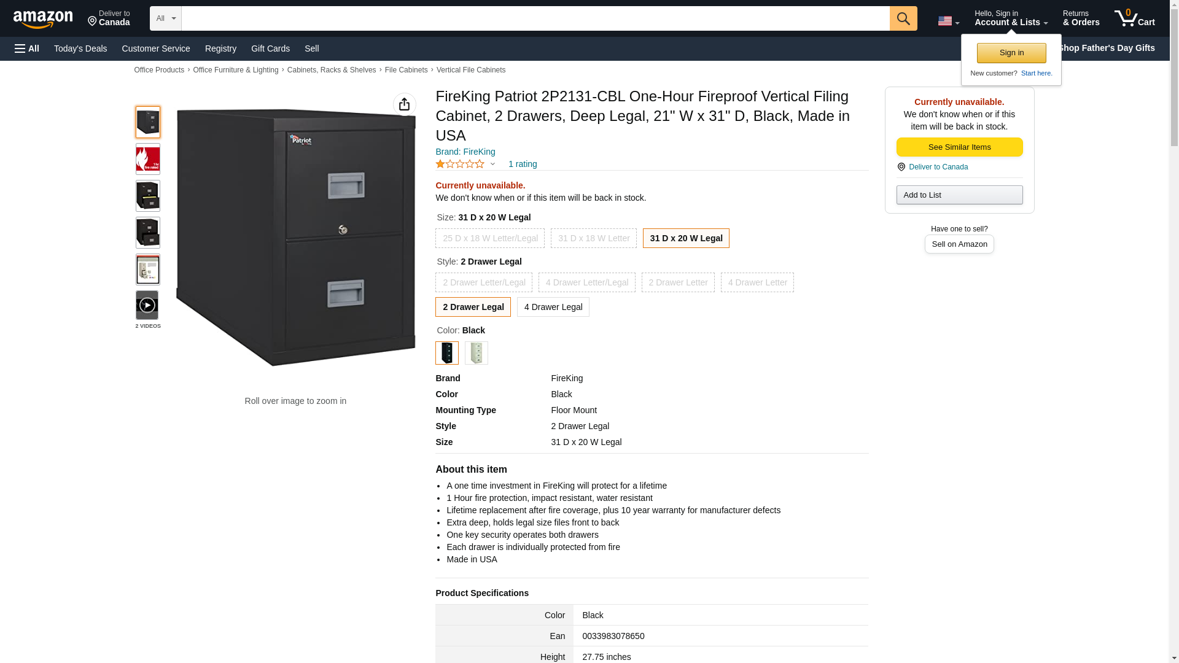1179x663 pixels.
Task: Click the Brand: FireKing link
Action: [465, 152]
